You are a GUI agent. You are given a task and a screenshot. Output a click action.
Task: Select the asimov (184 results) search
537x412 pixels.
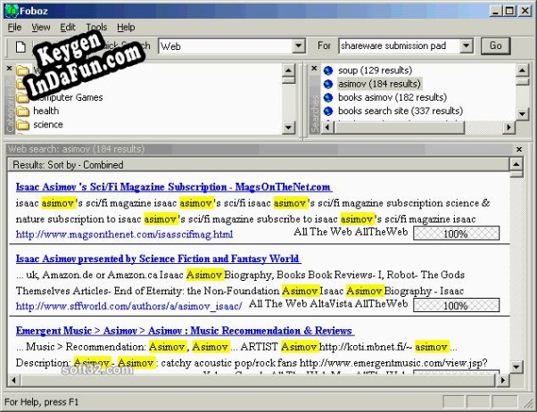379,84
